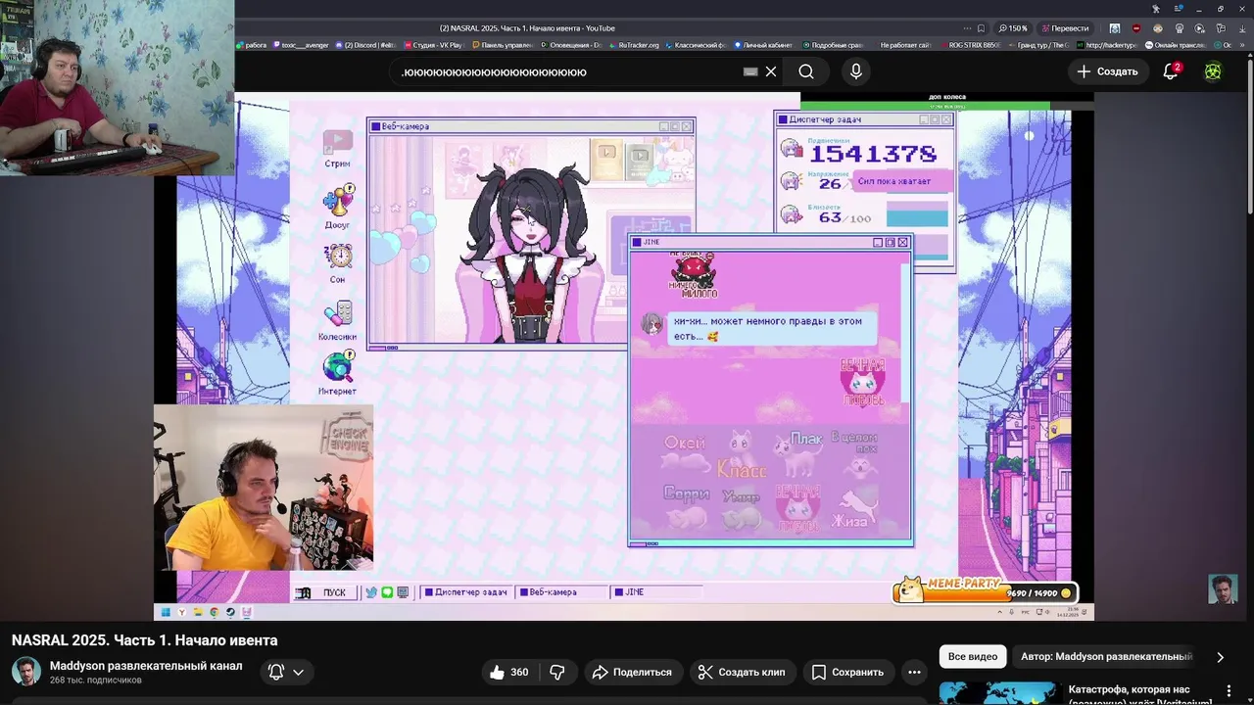Open the Студия - VK Play bookmark
The width and height of the screenshot is (1254, 705).
[433, 45]
